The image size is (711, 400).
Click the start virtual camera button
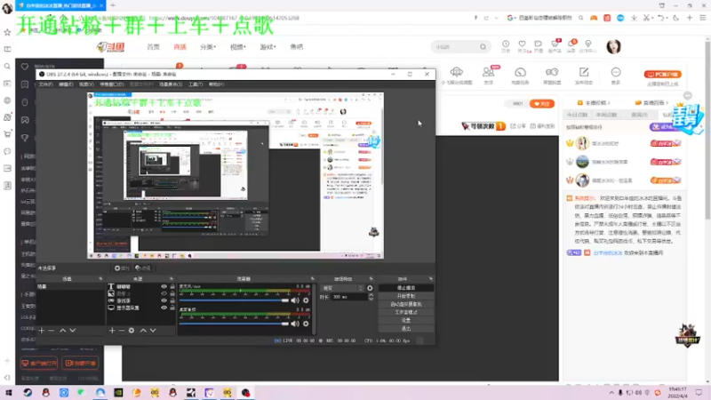406,304
